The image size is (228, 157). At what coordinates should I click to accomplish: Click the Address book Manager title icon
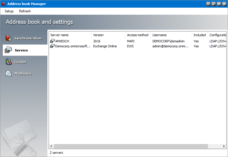point(3,4)
